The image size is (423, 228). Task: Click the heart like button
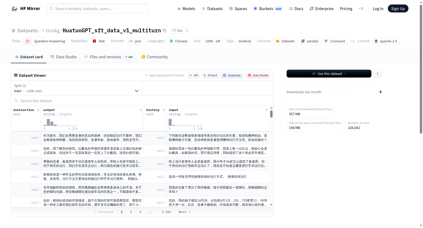click(x=178, y=30)
